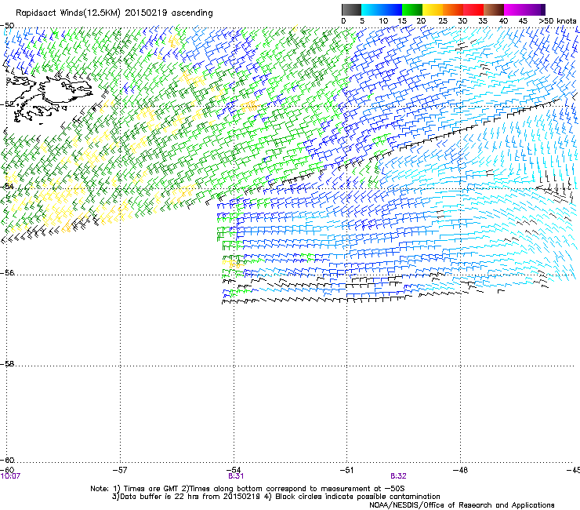Click the legend label '25'
Screen dimensions: 580x510
coord(443,21)
